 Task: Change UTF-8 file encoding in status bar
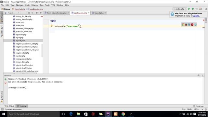(x=196, y=109)
